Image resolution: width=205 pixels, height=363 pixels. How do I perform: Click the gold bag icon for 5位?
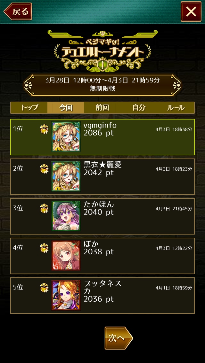pyautogui.click(x=44, y=288)
